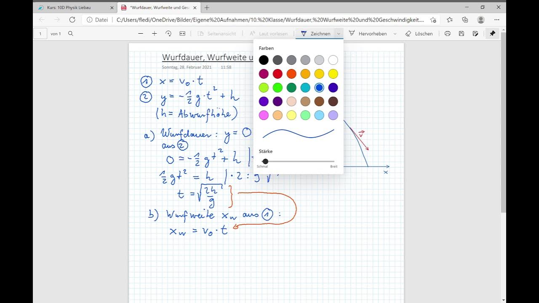
Task: Unpin the PDF toolbar pin icon
Action: 492,34
